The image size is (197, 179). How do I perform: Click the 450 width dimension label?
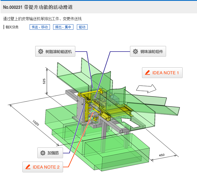[162, 155]
